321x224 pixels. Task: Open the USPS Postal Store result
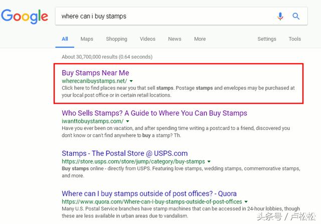pyautogui.click(x=124, y=153)
